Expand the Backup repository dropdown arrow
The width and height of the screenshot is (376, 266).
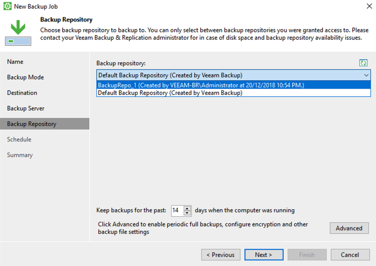pyautogui.click(x=366, y=75)
